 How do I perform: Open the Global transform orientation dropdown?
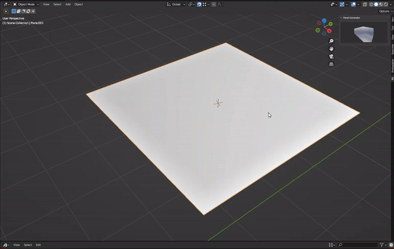click(x=176, y=5)
